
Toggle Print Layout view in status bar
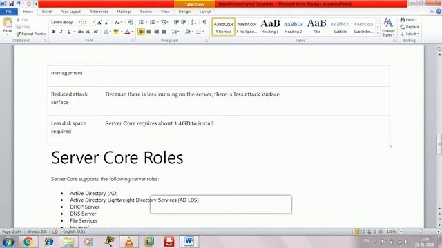pos(357,231)
